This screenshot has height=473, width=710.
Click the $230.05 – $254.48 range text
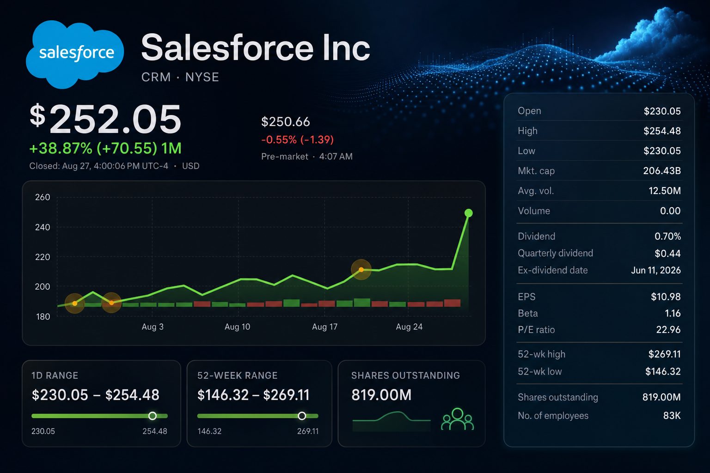95,395
